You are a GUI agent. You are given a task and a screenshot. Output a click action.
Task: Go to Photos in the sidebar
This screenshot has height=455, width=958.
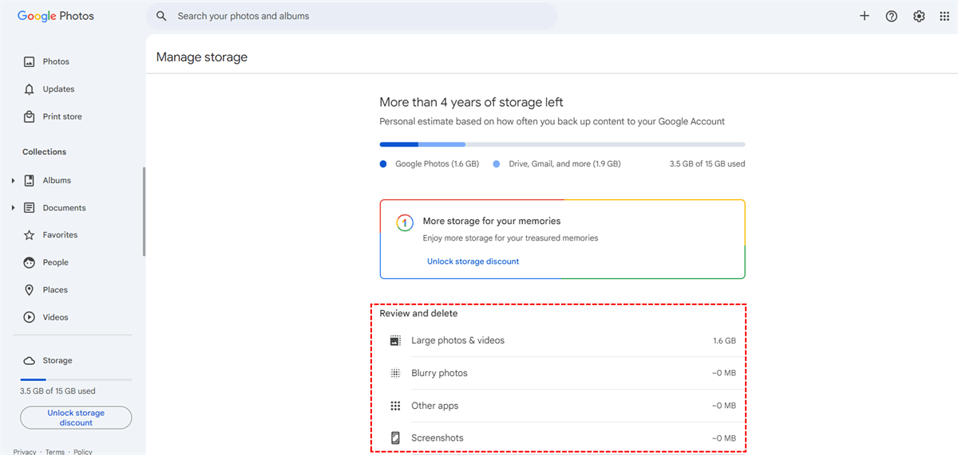tap(55, 61)
